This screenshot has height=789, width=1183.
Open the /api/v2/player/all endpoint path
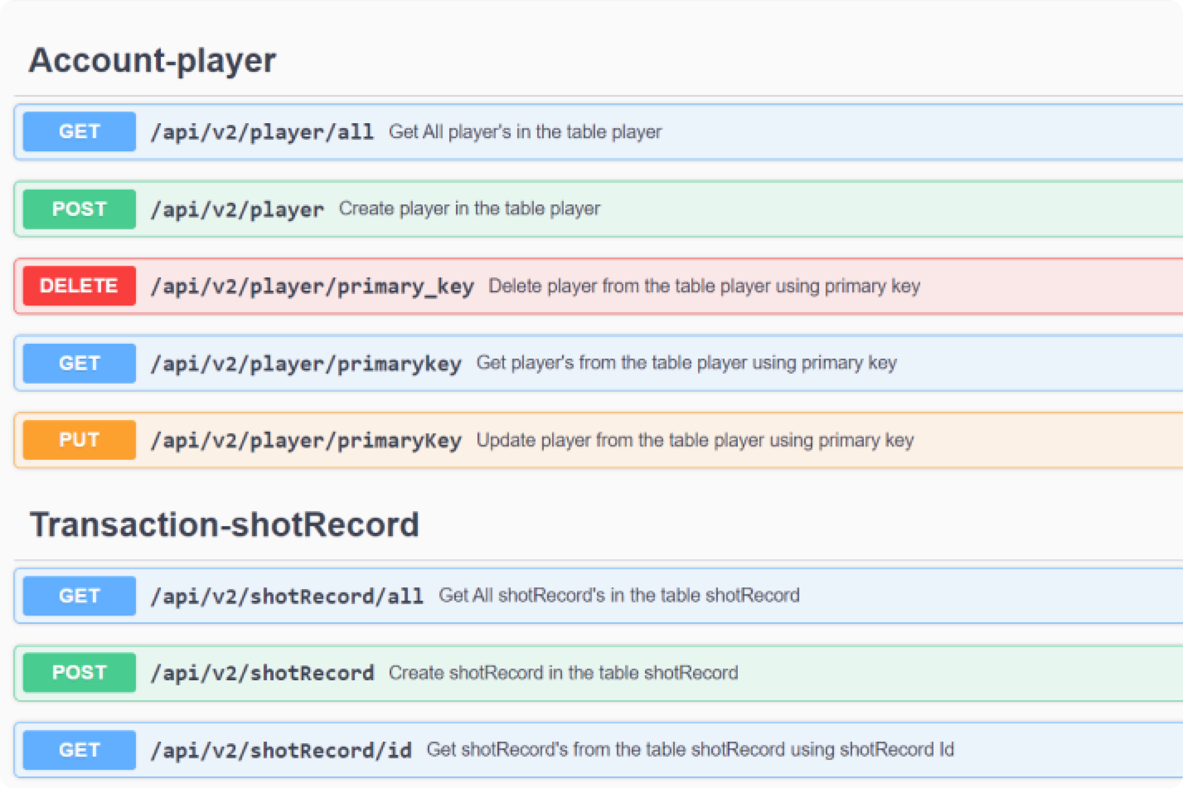point(262,132)
